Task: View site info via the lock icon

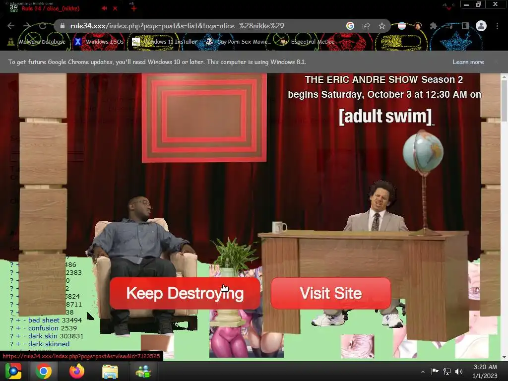Action: click(x=63, y=26)
